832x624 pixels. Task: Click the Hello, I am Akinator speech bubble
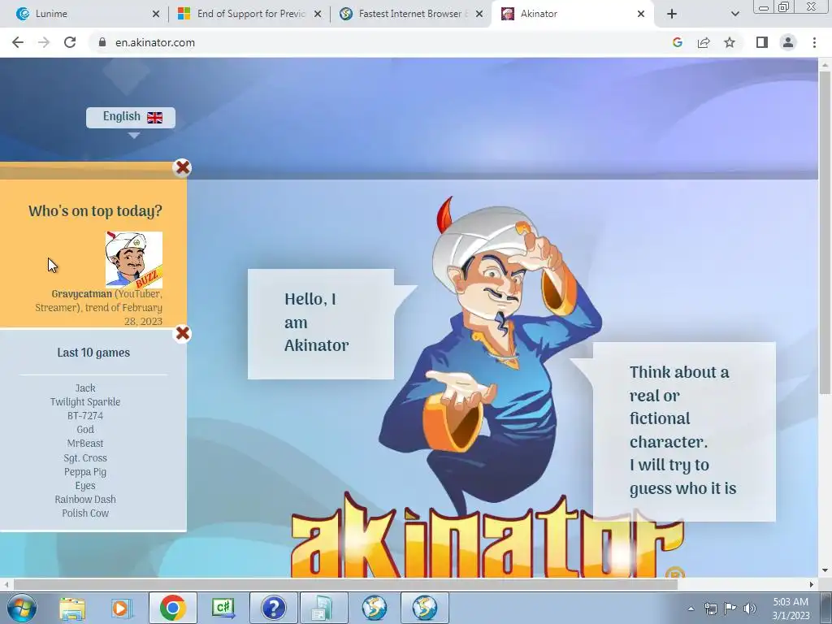click(321, 323)
